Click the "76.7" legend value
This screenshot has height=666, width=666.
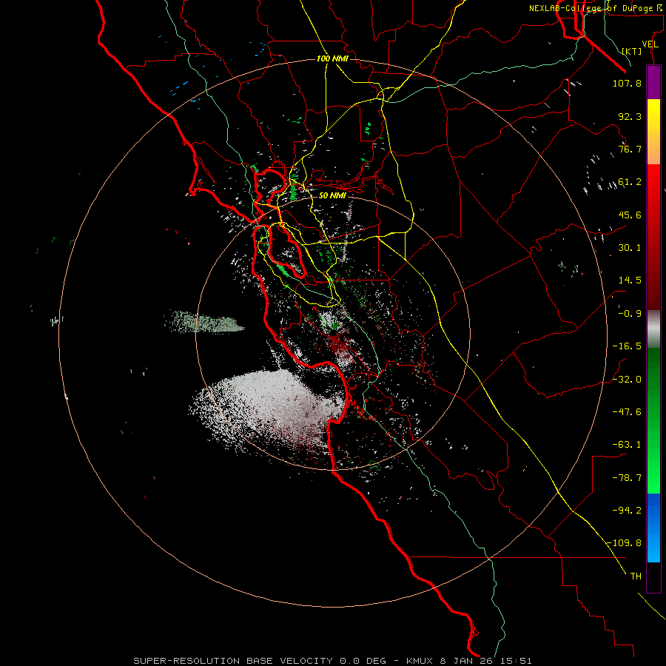(630, 149)
